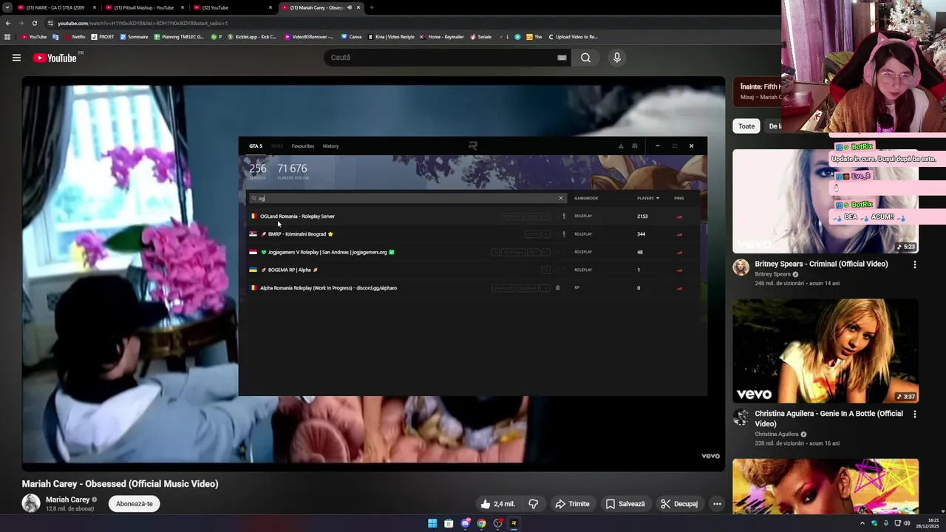Sort servers by the Players column
This screenshot has height=532, width=946.
[648, 198]
